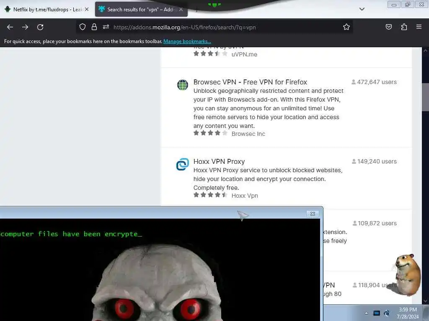Expand the list all tabs chevron
The image size is (429, 321).
(362, 9)
